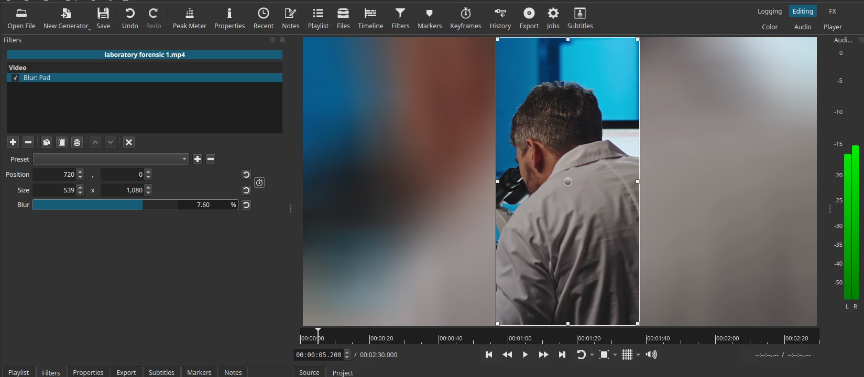Viewport: 864px width, 377px height.
Task: Deselect the filter with X button
Action: [x=129, y=142]
